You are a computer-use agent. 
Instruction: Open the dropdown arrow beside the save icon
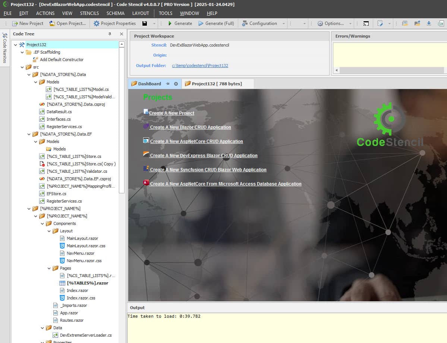[x=154, y=23]
